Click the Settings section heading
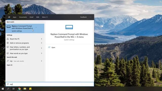This screenshot has width=162, height=91. click(x=10, y=35)
